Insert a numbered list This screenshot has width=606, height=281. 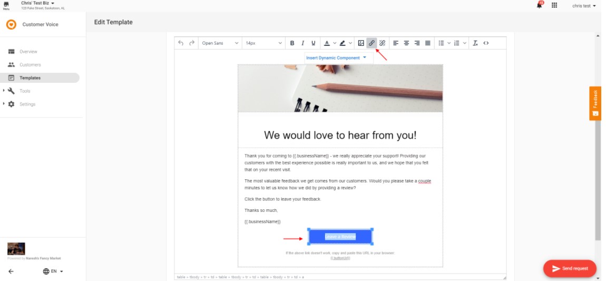click(457, 43)
